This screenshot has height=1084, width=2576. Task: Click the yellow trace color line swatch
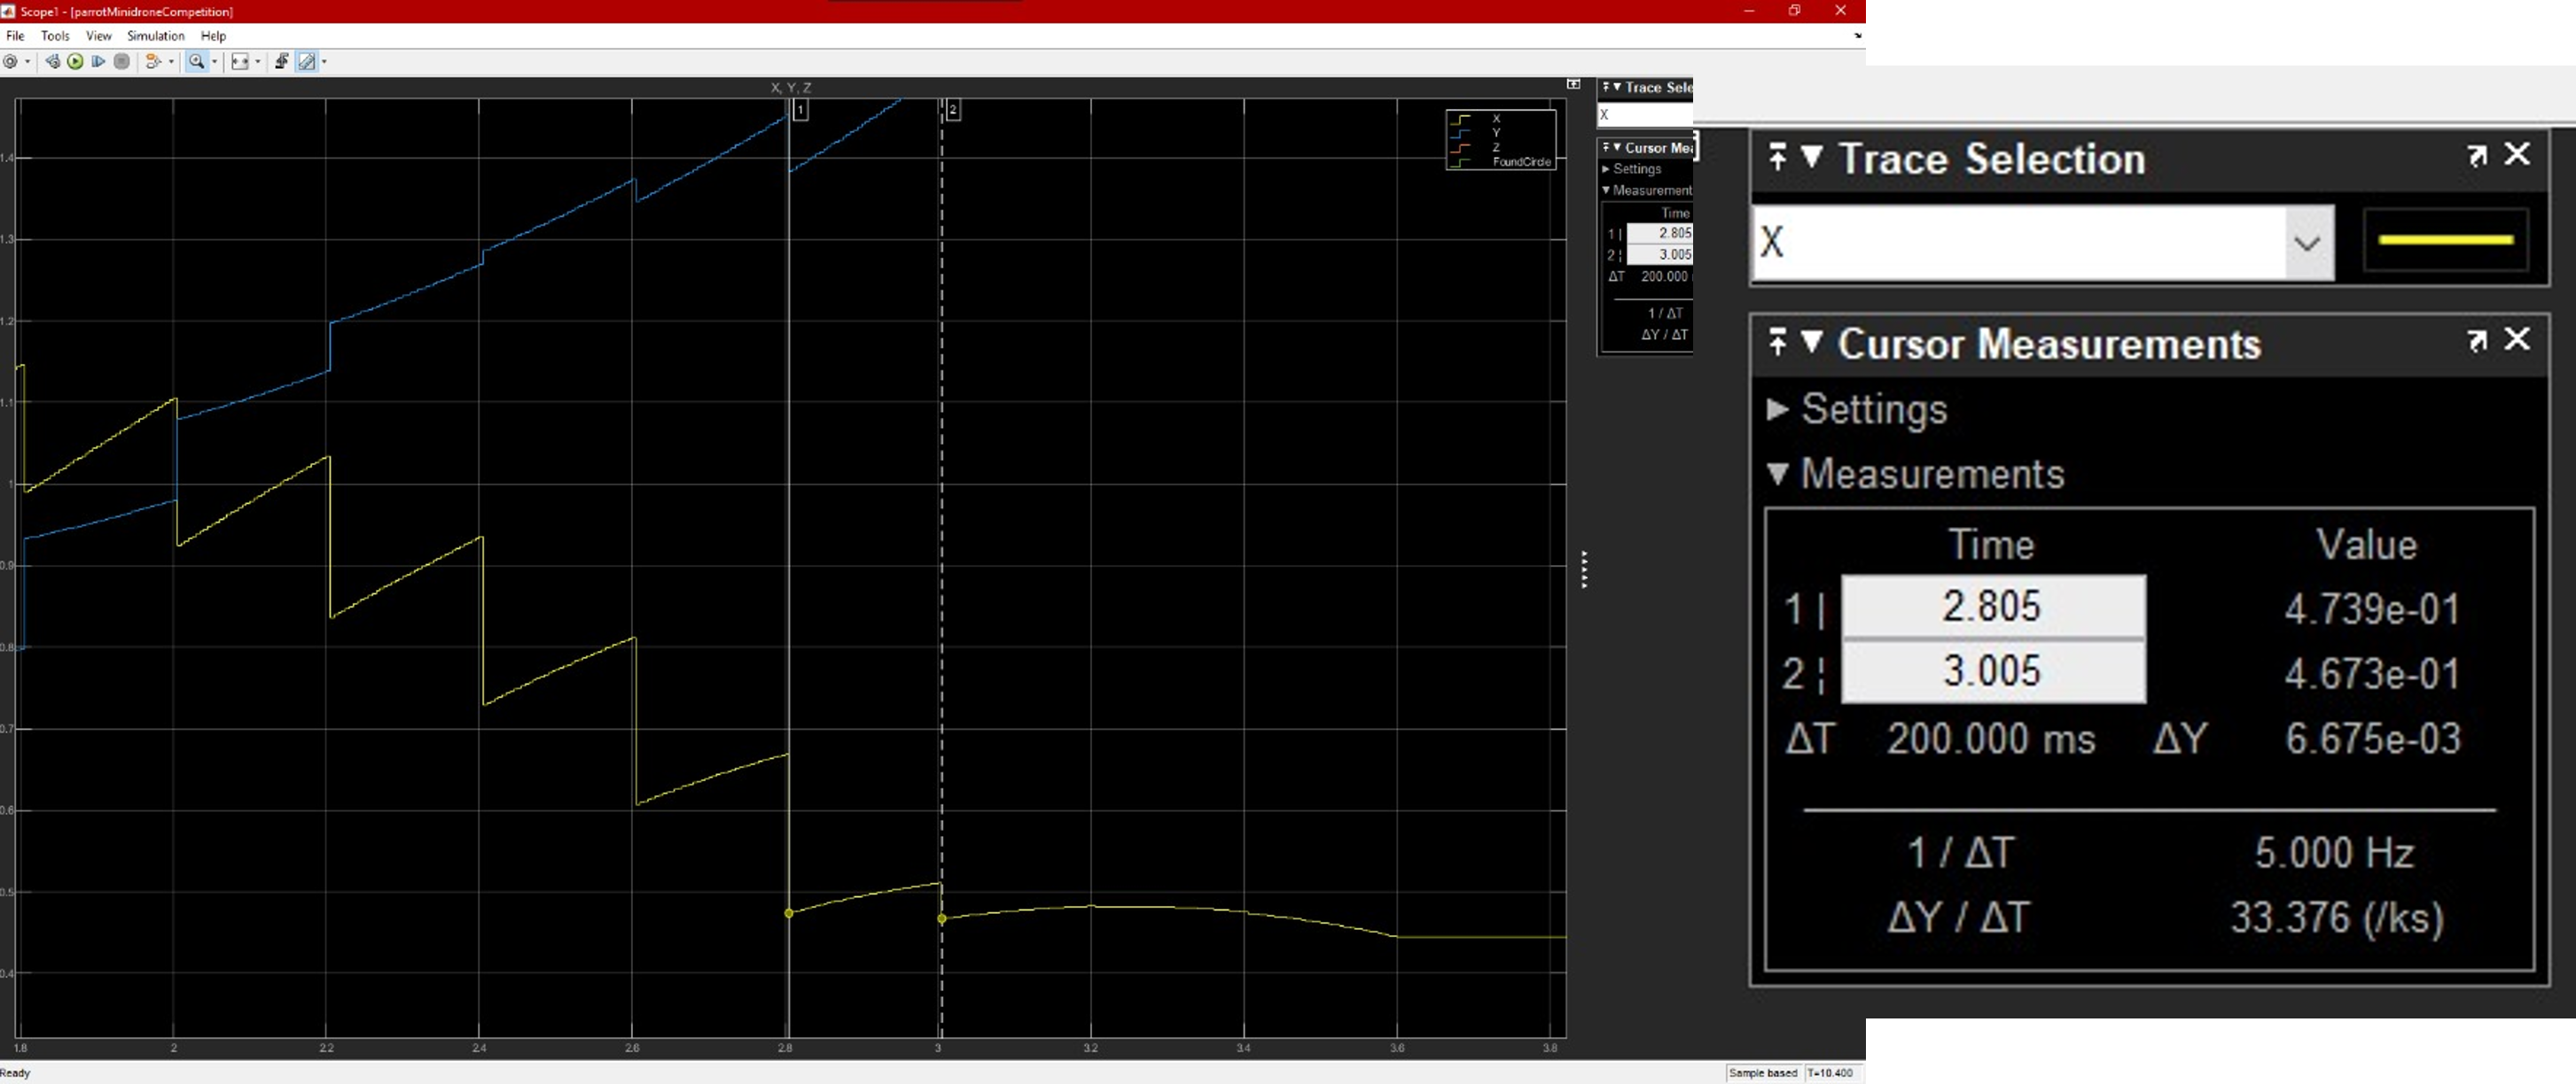coord(2445,240)
